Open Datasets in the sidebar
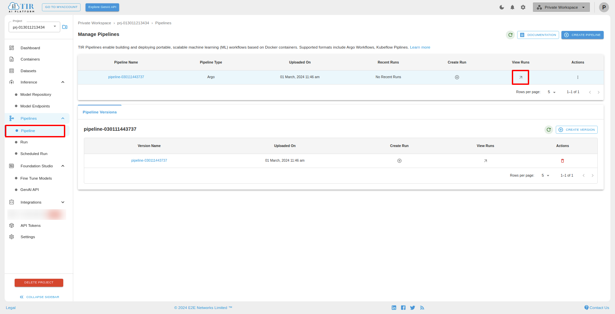This screenshot has height=314, width=615. (x=28, y=71)
